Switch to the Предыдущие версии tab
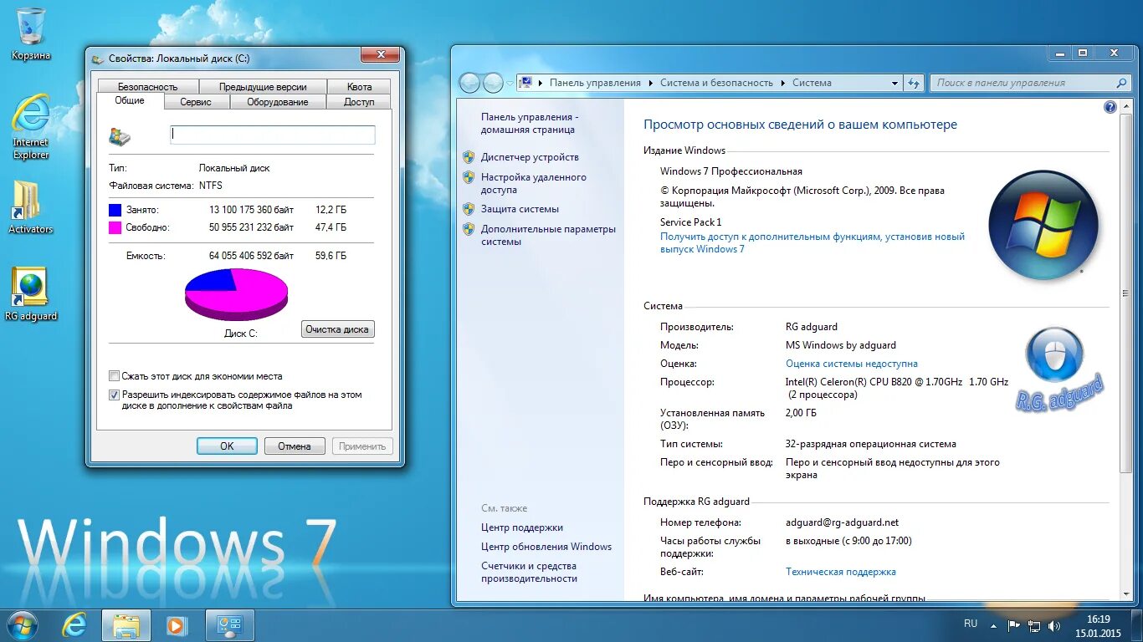Viewport: 1143px width, 642px height. tap(263, 87)
